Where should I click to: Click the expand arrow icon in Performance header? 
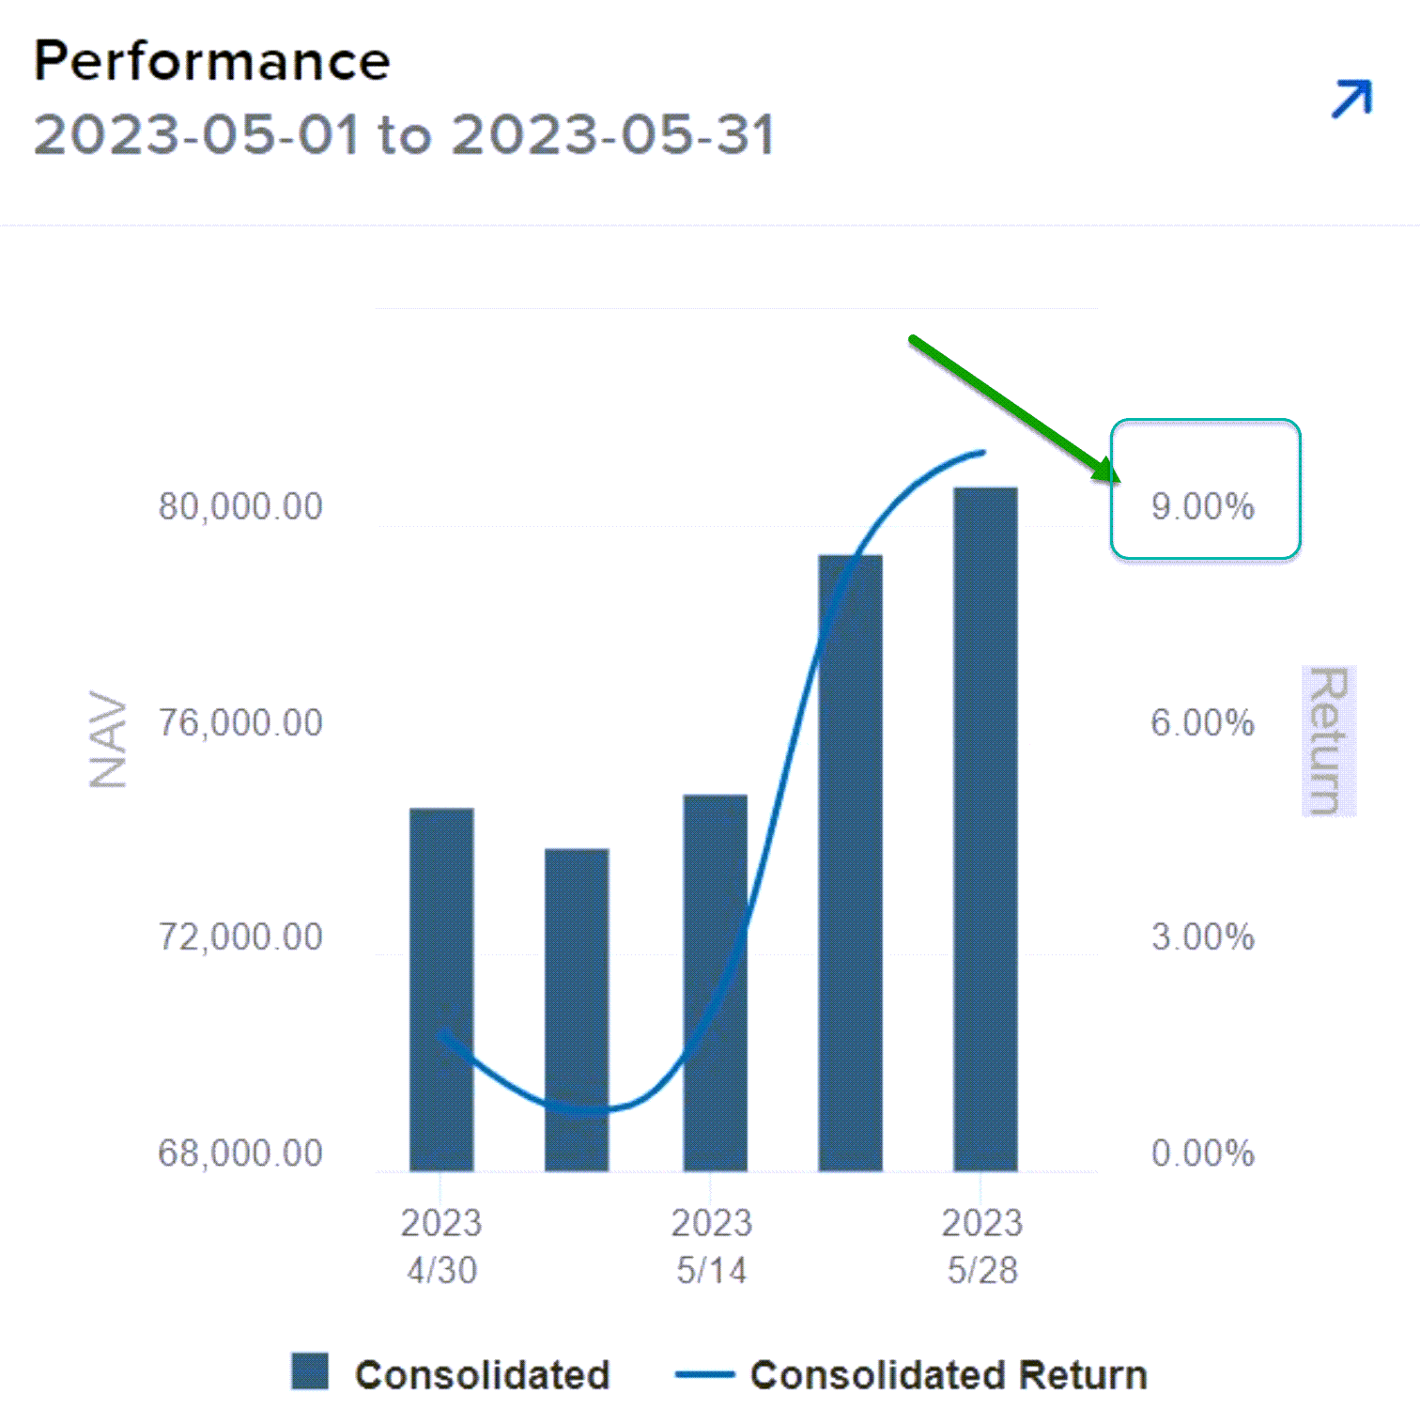[x=1351, y=99]
